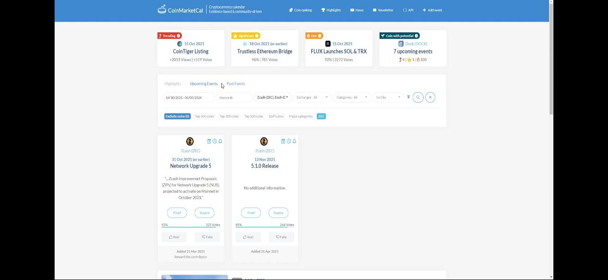This screenshot has width=608, height=280.
Task: Open the Trustless Ethereum Bridge event
Action: point(265,51)
